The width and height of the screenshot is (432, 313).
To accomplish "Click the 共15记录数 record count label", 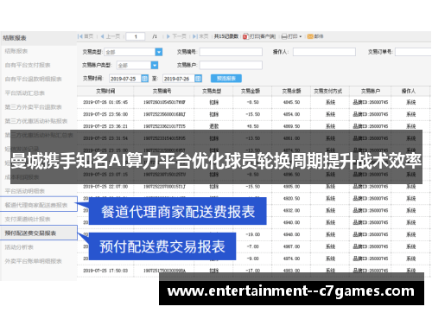I will [226, 36].
